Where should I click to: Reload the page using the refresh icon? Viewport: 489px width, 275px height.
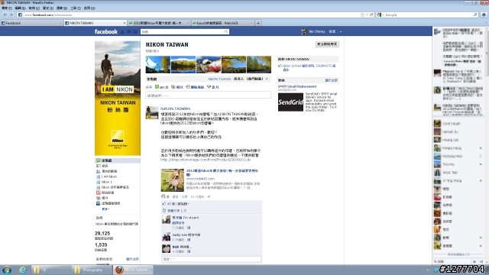click(x=371, y=15)
